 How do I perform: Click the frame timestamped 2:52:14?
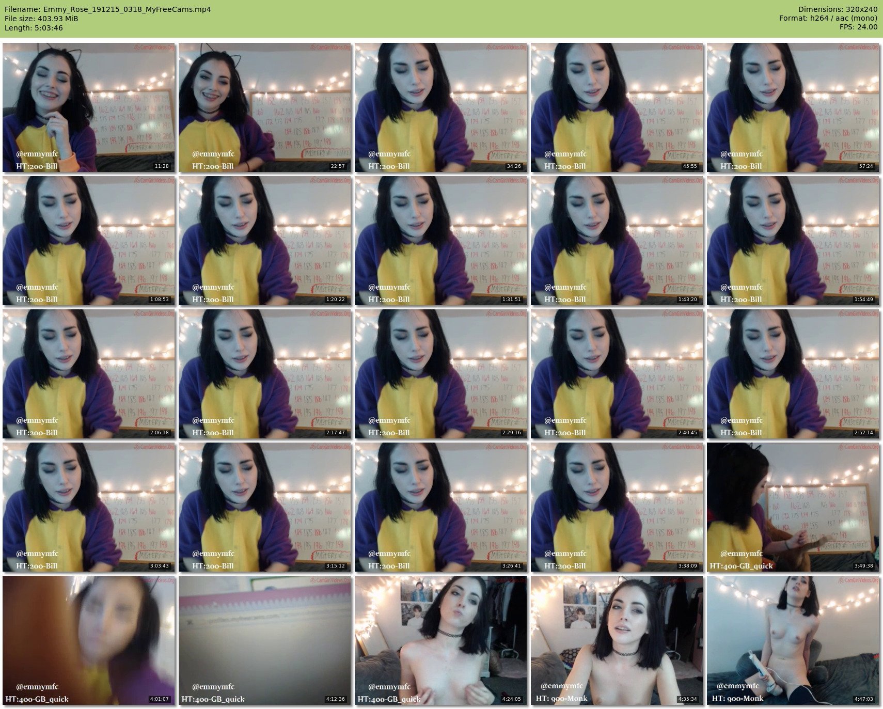[793, 374]
